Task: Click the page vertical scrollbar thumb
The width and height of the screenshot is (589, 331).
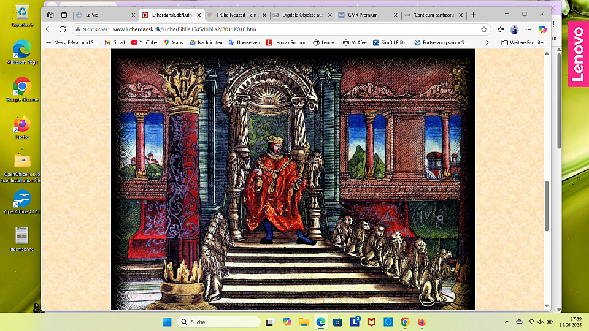Action: click(x=547, y=206)
